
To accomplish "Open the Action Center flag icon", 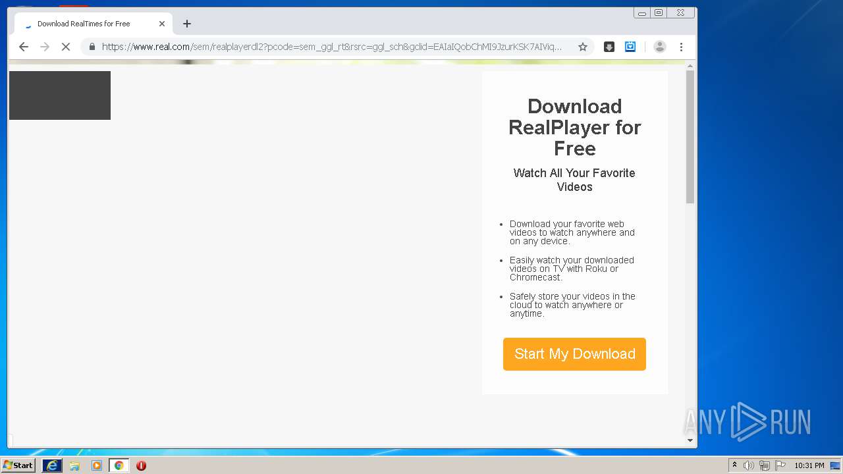I will coord(780,465).
